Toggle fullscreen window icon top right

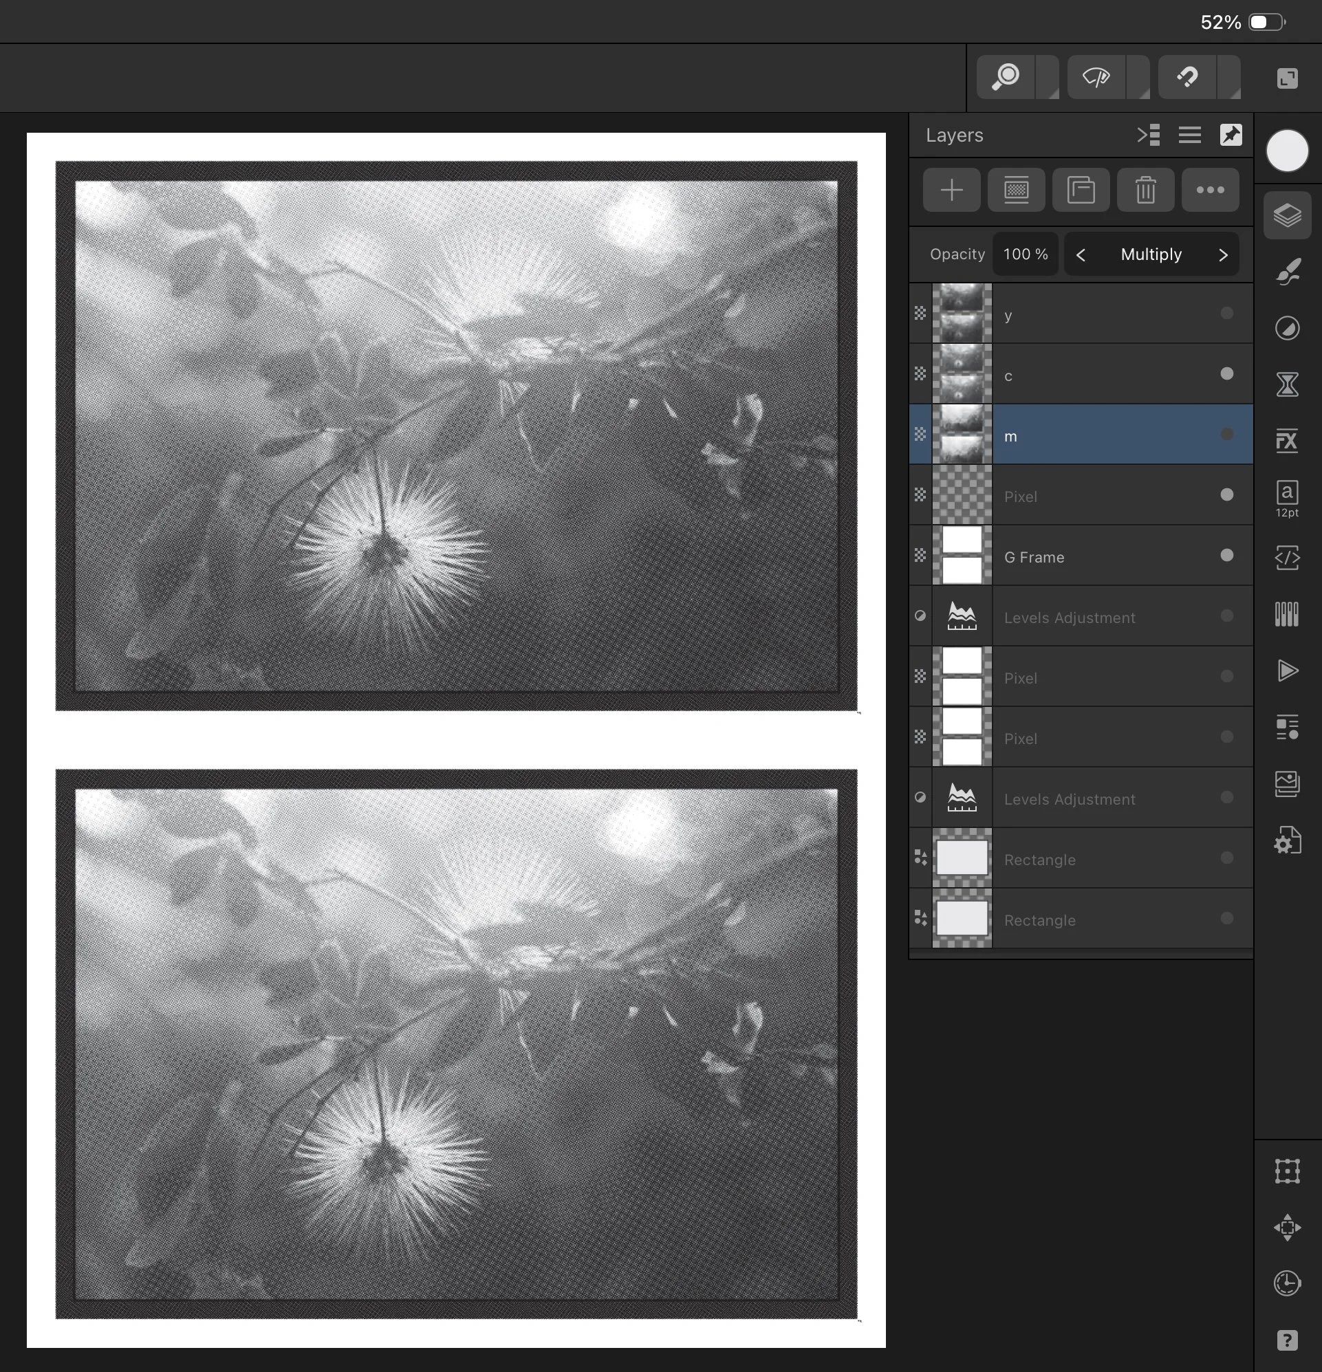pyautogui.click(x=1287, y=78)
